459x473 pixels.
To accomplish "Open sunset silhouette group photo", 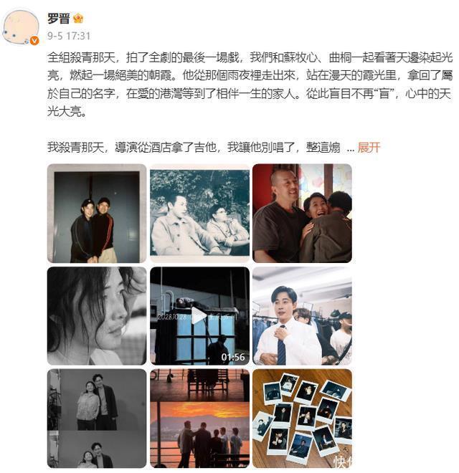I will point(199,419).
